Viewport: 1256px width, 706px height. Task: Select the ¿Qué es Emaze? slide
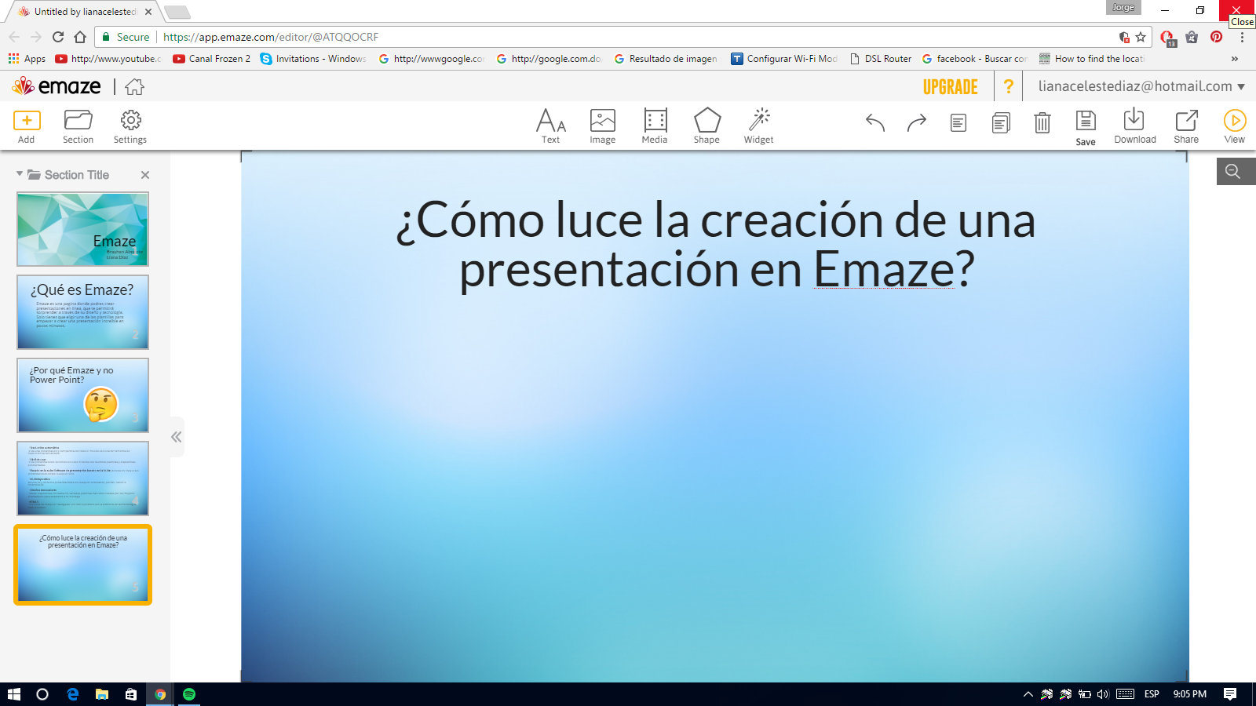pyautogui.click(x=82, y=312)
